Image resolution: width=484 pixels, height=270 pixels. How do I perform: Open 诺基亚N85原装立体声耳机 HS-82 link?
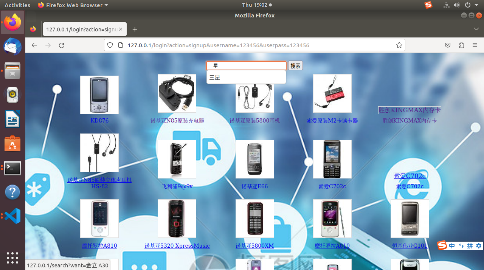coord(99,183)
